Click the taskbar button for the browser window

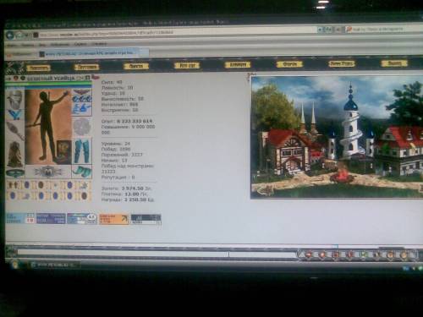(x=55, y=265)
